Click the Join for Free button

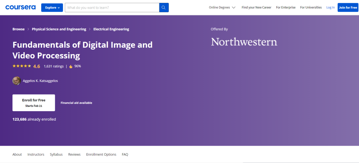click(348, 8)
